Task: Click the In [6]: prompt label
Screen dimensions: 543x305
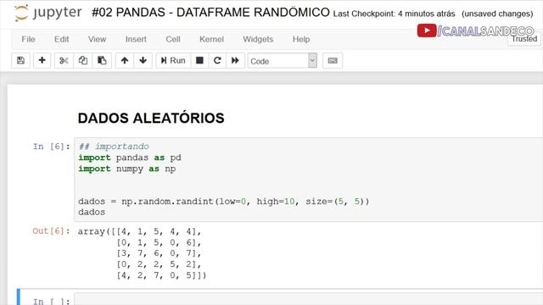Action: [51, 147]
